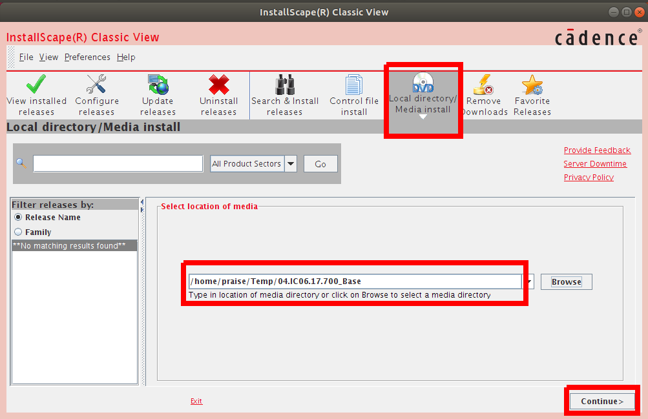Select the Family filter radio button
The height and width of the screenshot is (419, 648).
[x=18, y=232]
